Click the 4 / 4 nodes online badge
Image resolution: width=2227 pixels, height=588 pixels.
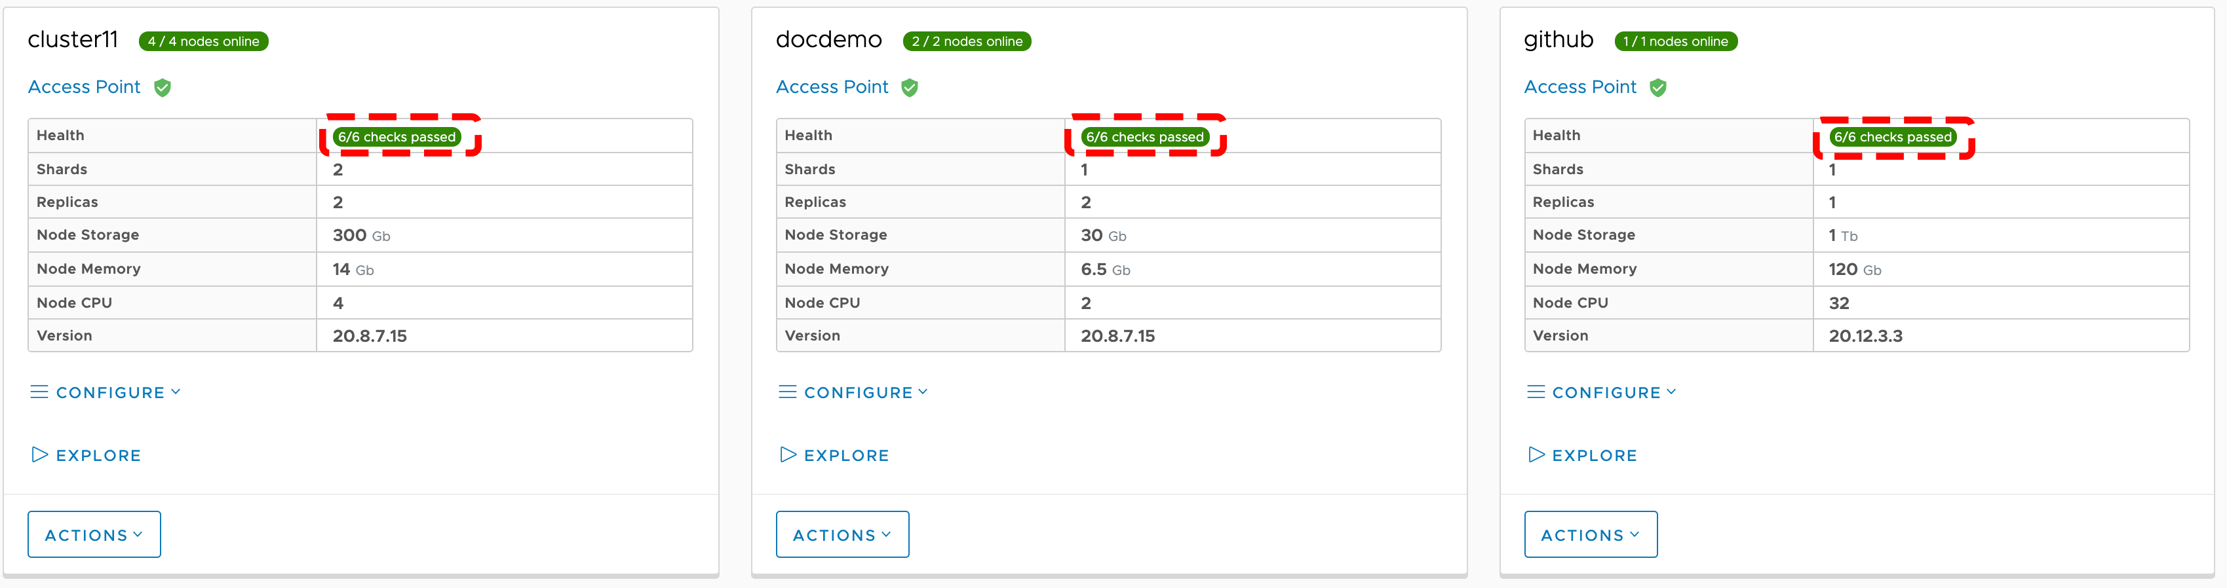[203, 41]
